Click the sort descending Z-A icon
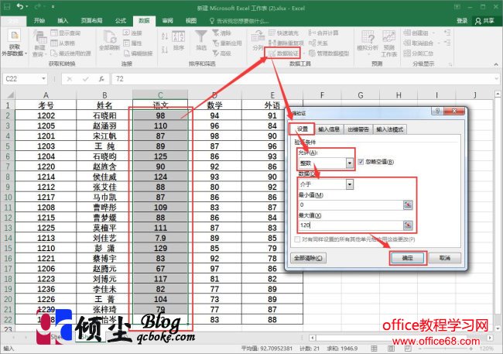Image resolution: width=503 pixels, height=354 pixels. click(165, 50)
